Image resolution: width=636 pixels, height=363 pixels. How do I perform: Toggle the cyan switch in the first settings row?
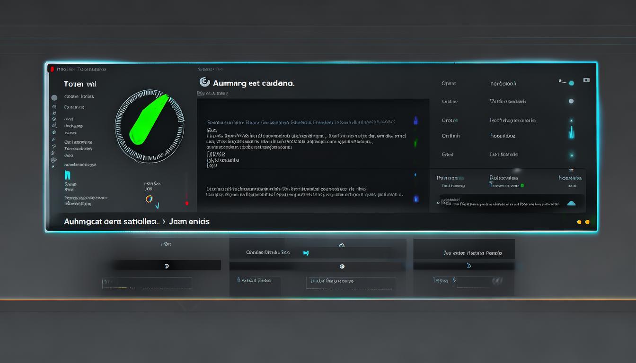coord(568,83)
